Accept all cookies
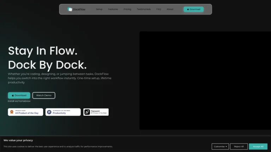271x152 pixels. pyautogui.click(x=258, y=146)
